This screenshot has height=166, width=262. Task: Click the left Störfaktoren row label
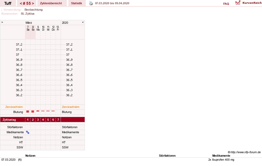pos(15,127)
